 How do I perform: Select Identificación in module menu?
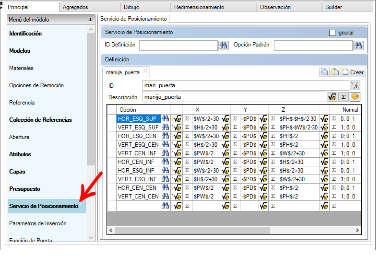(25, 34)
